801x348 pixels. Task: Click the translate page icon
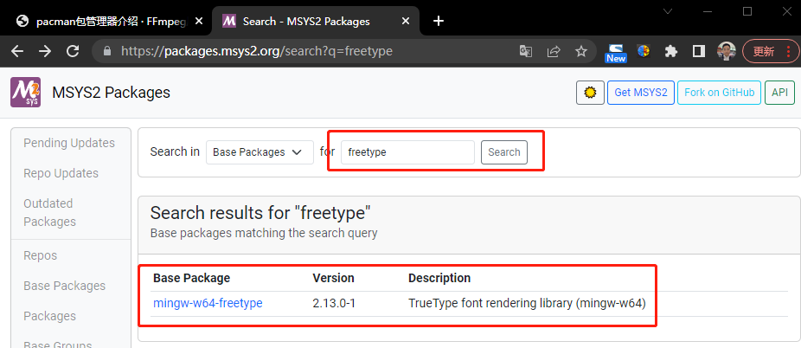526,51
